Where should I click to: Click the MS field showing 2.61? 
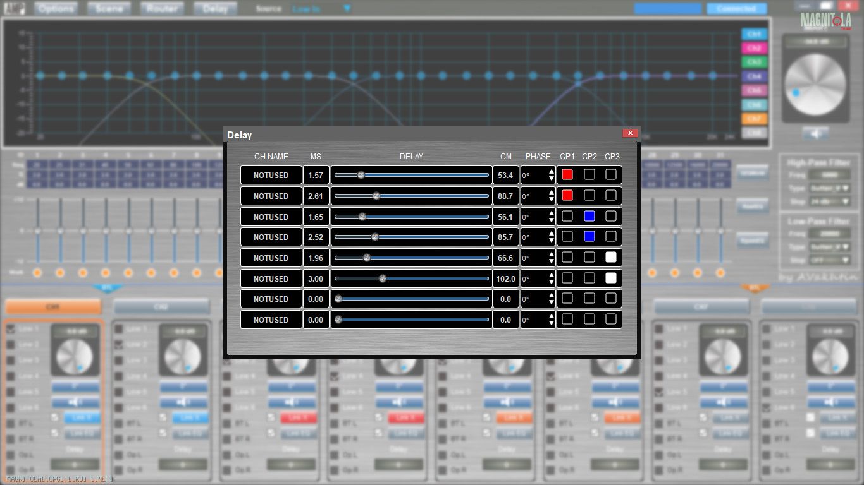point(316,196)
